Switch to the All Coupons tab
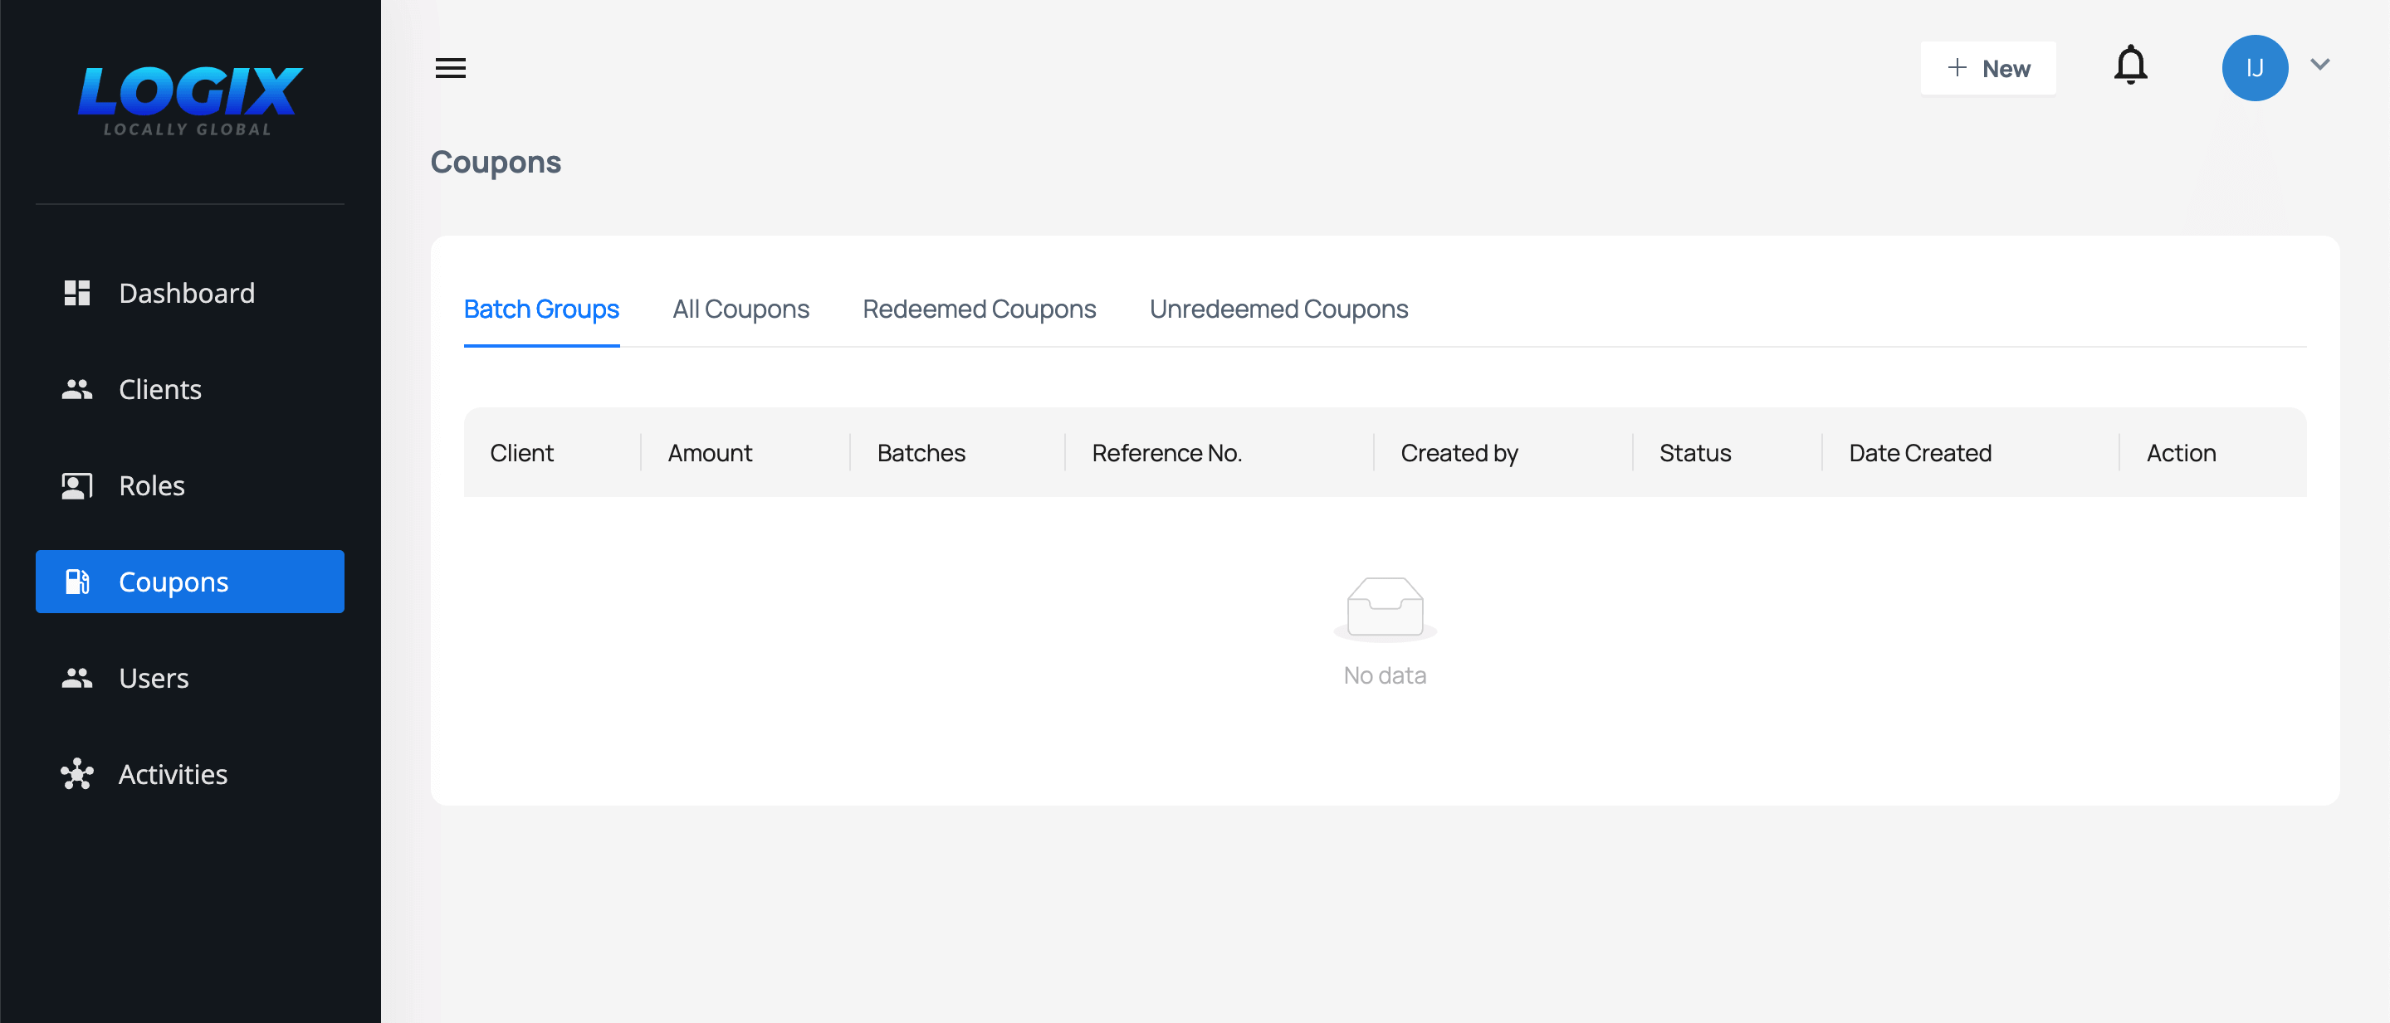The height and width of the screenshot is (1023, 2390). 740,309
